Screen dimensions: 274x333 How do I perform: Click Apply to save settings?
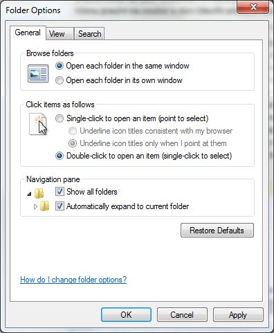[238, 315]
